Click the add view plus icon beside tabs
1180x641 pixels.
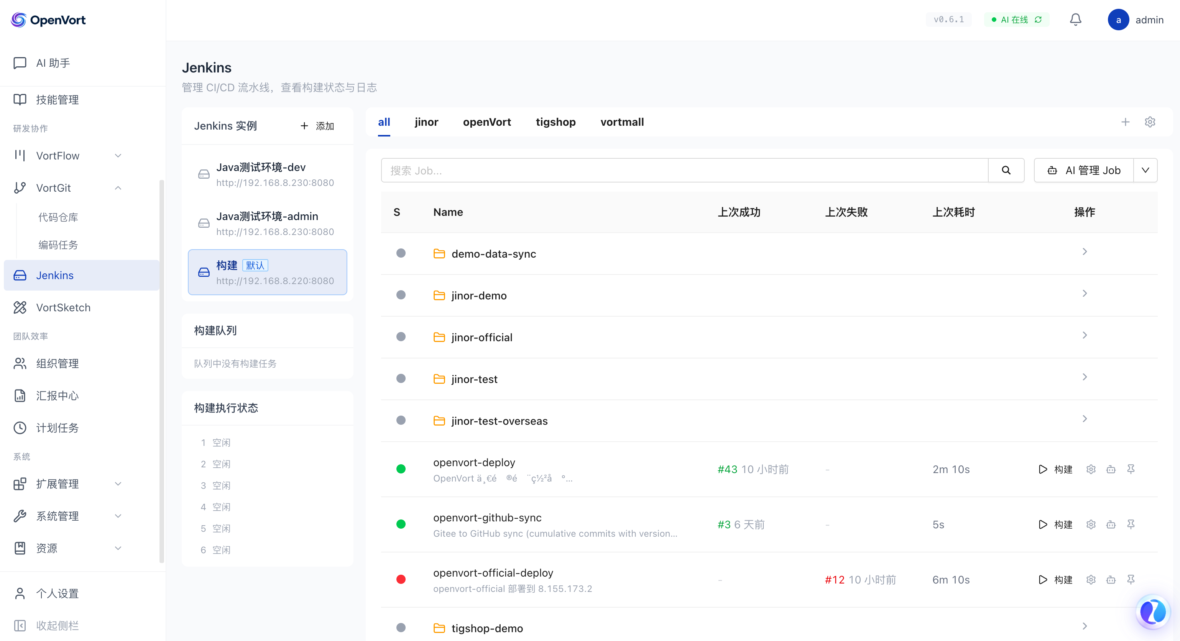click(1125, 122)
